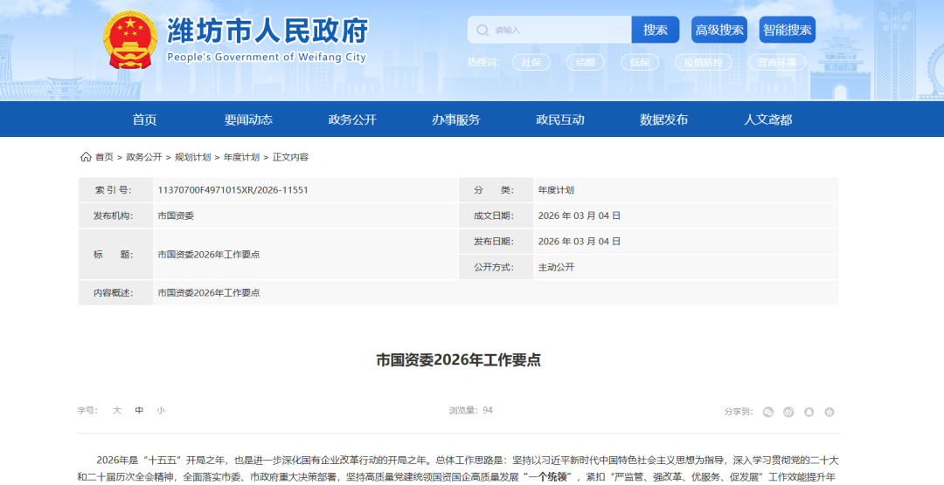Share article to WeChat
Viewport: 944px width, 485px height.
[767, 412]
